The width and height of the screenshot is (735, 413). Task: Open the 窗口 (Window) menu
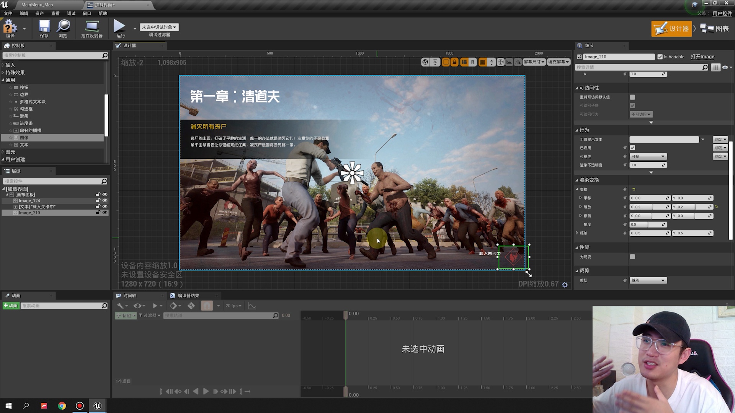(87, 13)
